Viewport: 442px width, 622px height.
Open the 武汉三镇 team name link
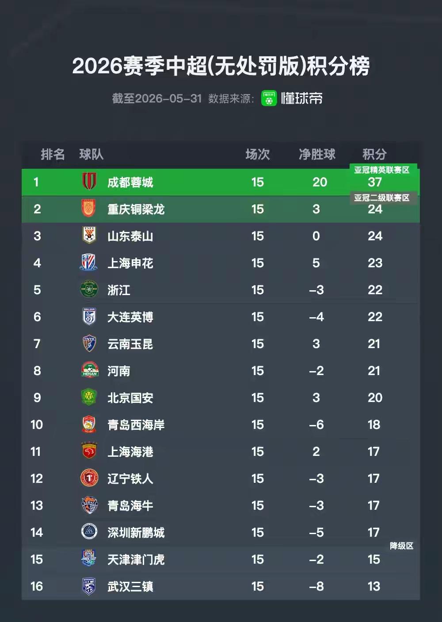point(130,586)
